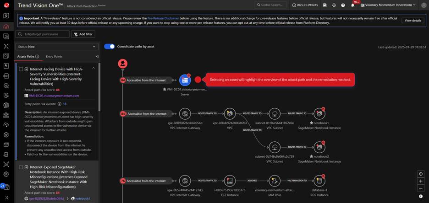Click Trend Micro logo icon

click(x=7, y=5)
